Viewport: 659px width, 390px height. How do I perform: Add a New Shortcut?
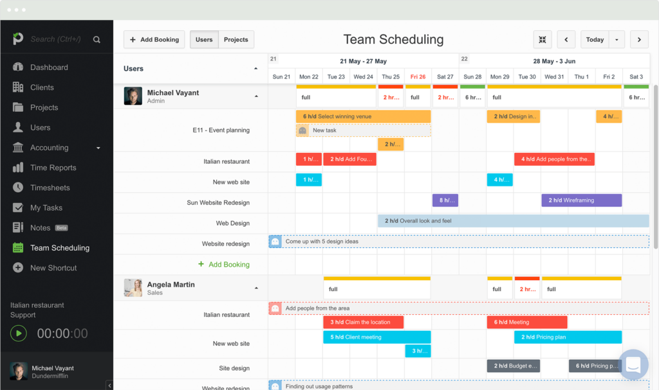[53, 268]
